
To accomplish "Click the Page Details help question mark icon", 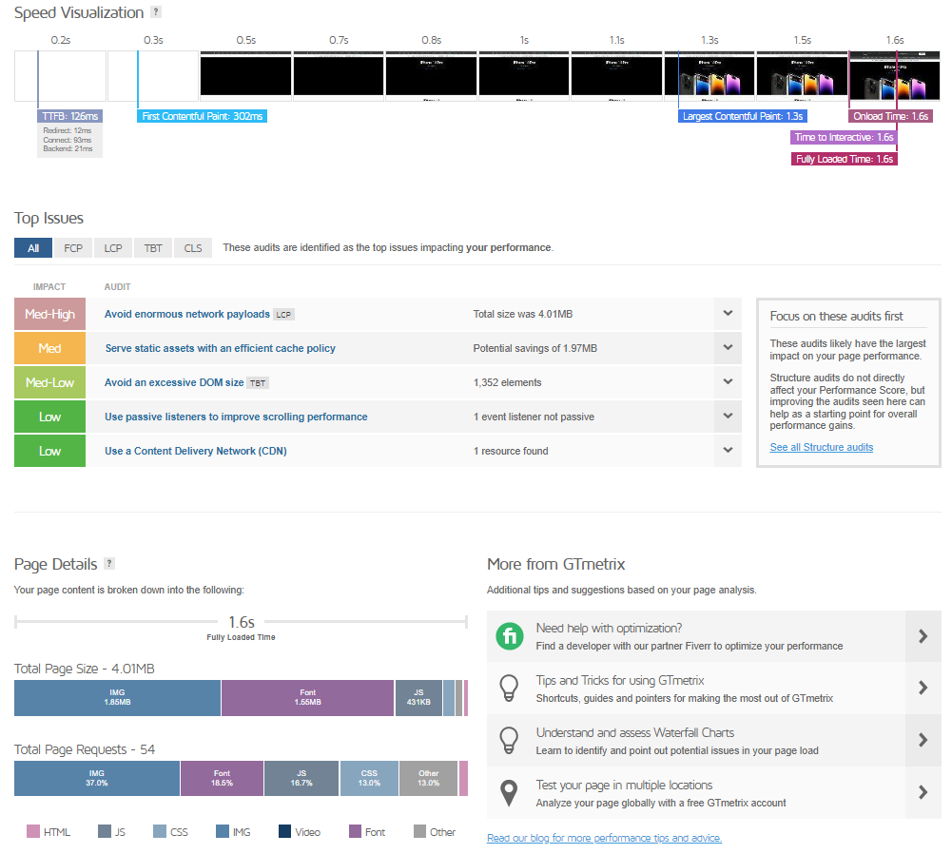I will [109, 563].
